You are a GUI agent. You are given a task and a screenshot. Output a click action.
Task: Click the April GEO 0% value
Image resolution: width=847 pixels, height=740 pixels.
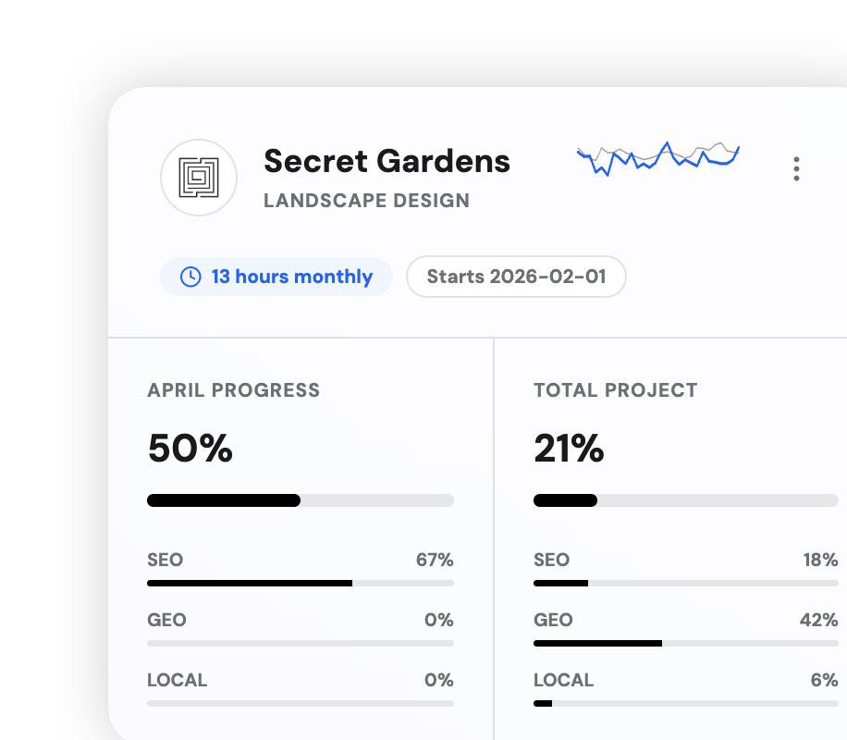point(438,620)
